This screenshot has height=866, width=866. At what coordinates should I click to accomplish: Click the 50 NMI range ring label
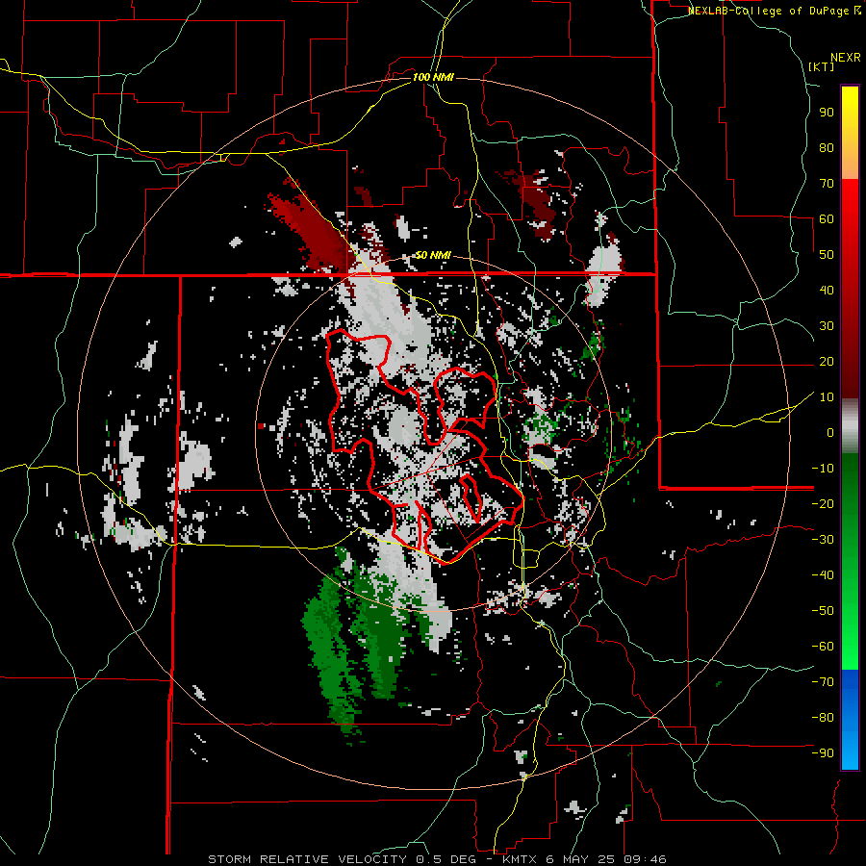coord(433,255)
